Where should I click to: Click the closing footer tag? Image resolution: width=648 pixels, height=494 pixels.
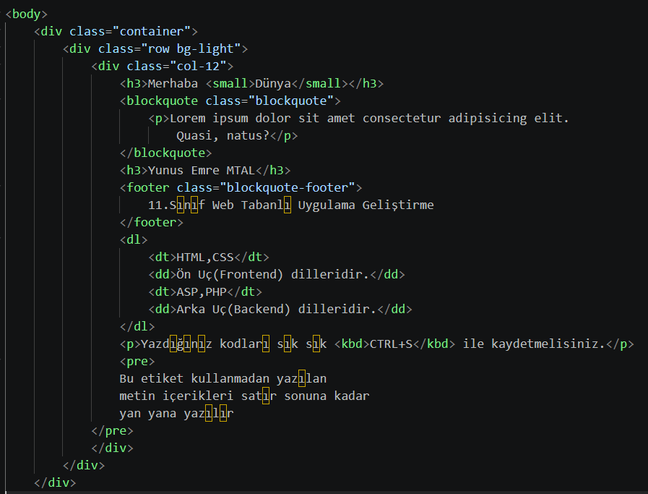tap(152, 222)
